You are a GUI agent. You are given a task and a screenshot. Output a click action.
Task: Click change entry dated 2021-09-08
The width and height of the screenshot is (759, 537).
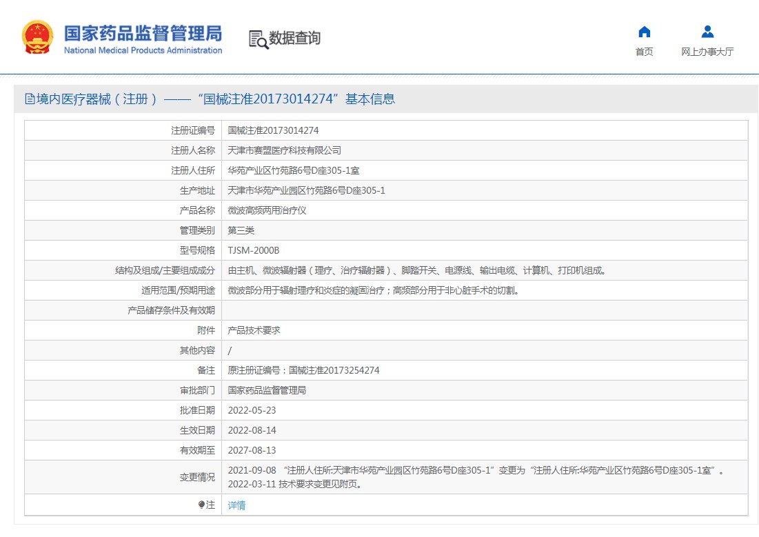coord(476,470)
